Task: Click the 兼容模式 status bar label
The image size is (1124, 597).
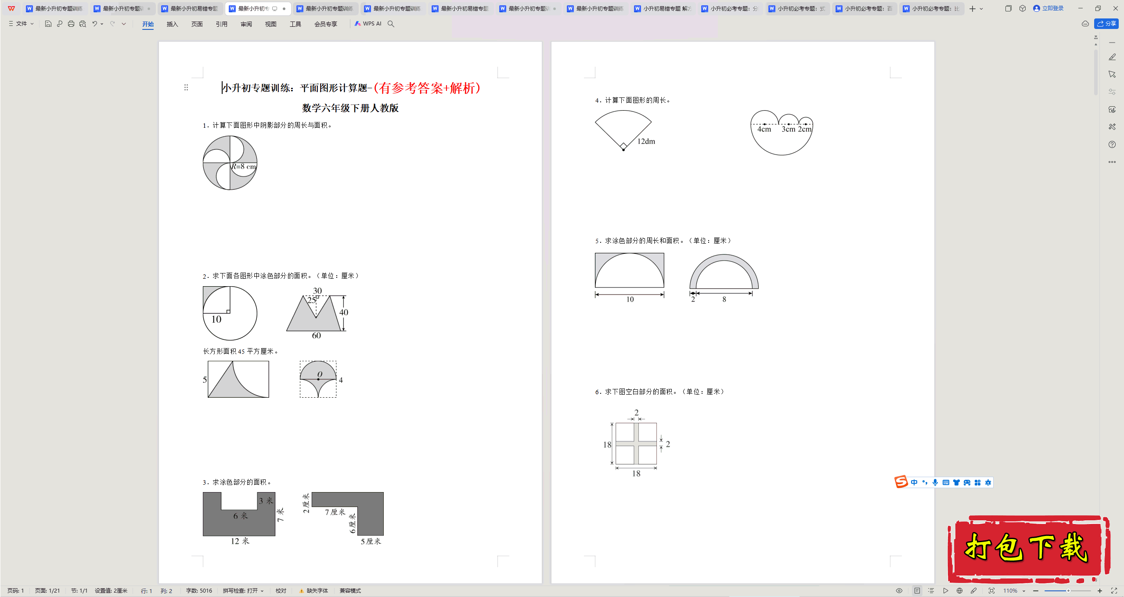Action: [350, 591]
